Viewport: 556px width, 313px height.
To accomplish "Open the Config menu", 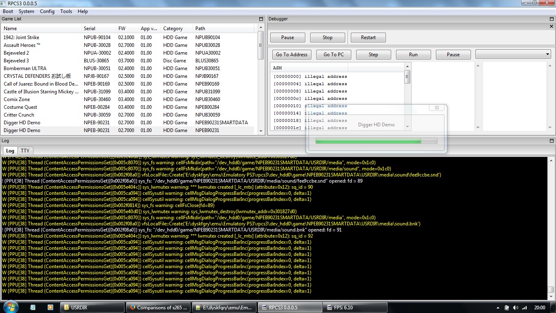I will 47,11.
